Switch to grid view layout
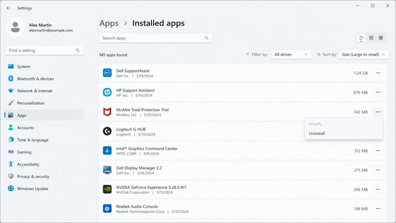This screenshot has width=396, height=223. coord(371,38)
